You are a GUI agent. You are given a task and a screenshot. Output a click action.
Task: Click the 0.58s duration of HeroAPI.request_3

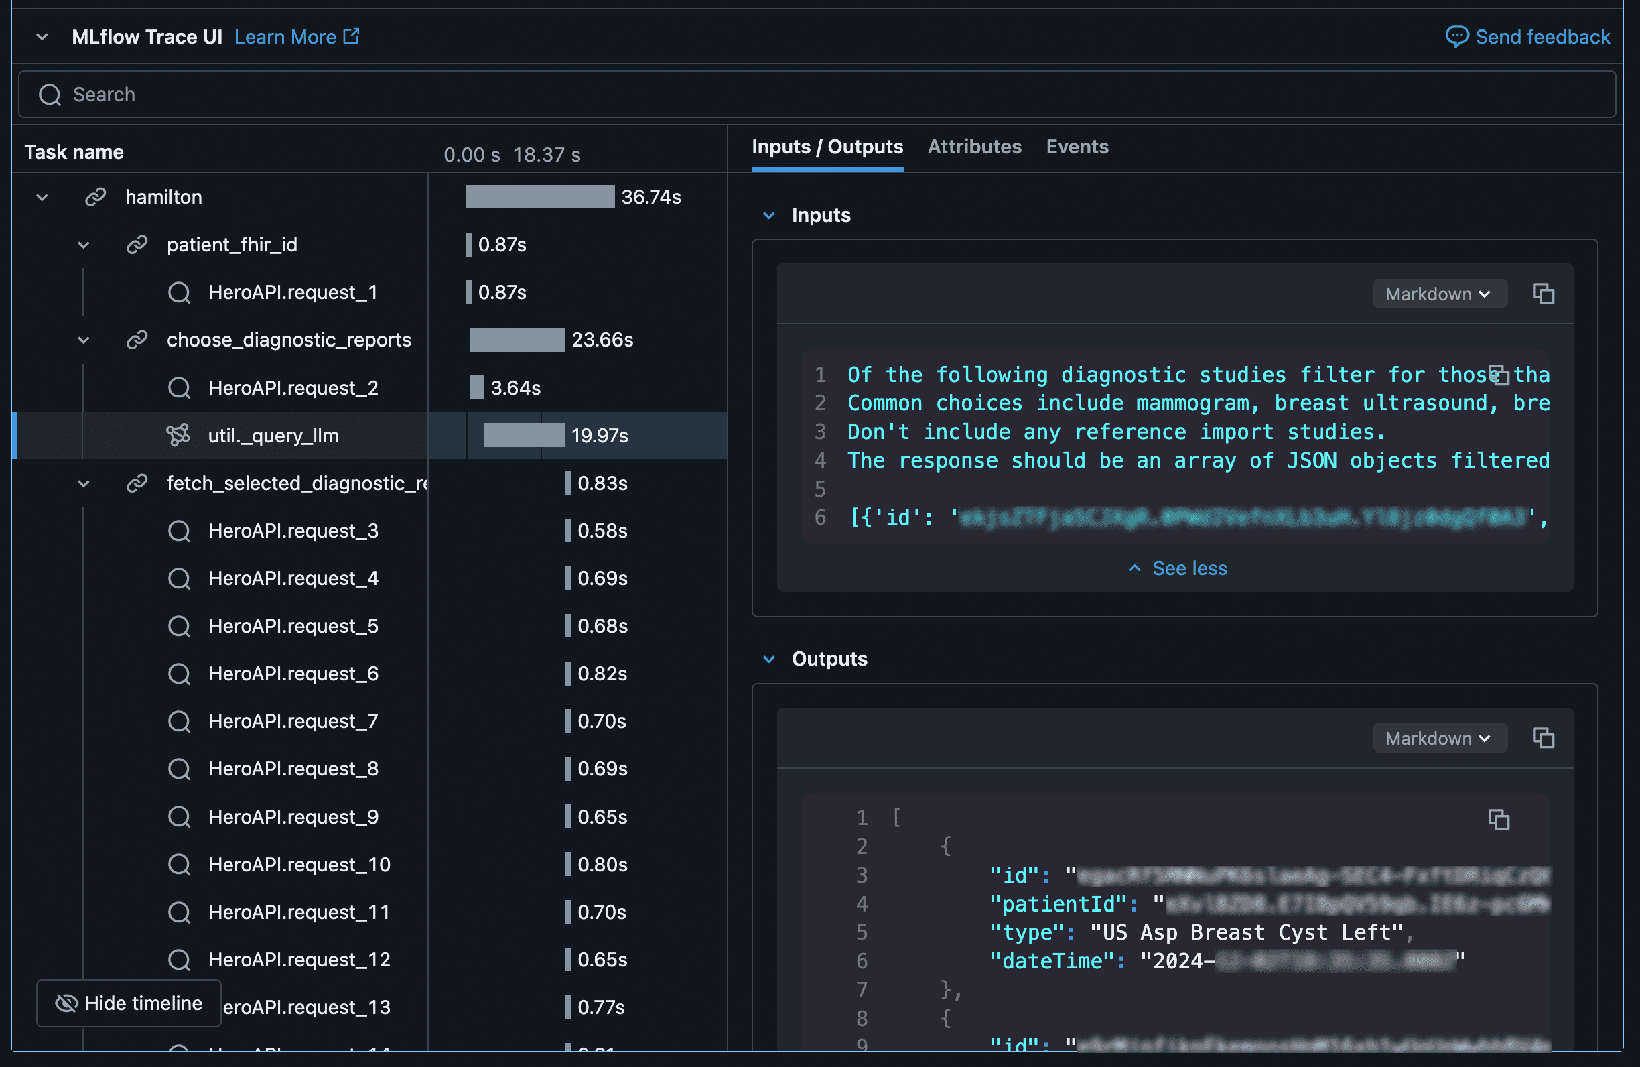pyautogui.click(x=602, y=531)
